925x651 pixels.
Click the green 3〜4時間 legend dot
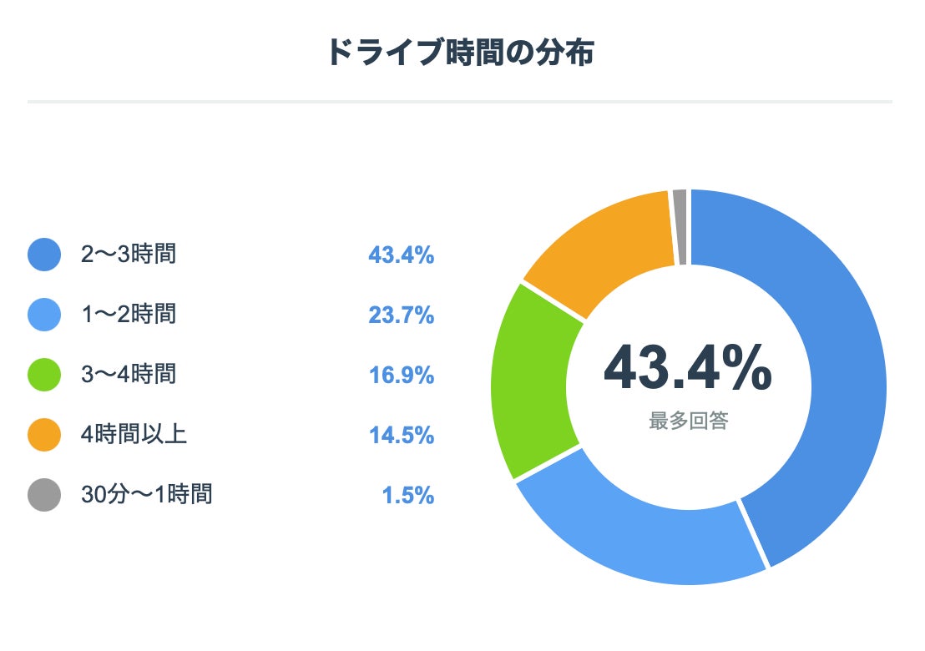point(44,375)
